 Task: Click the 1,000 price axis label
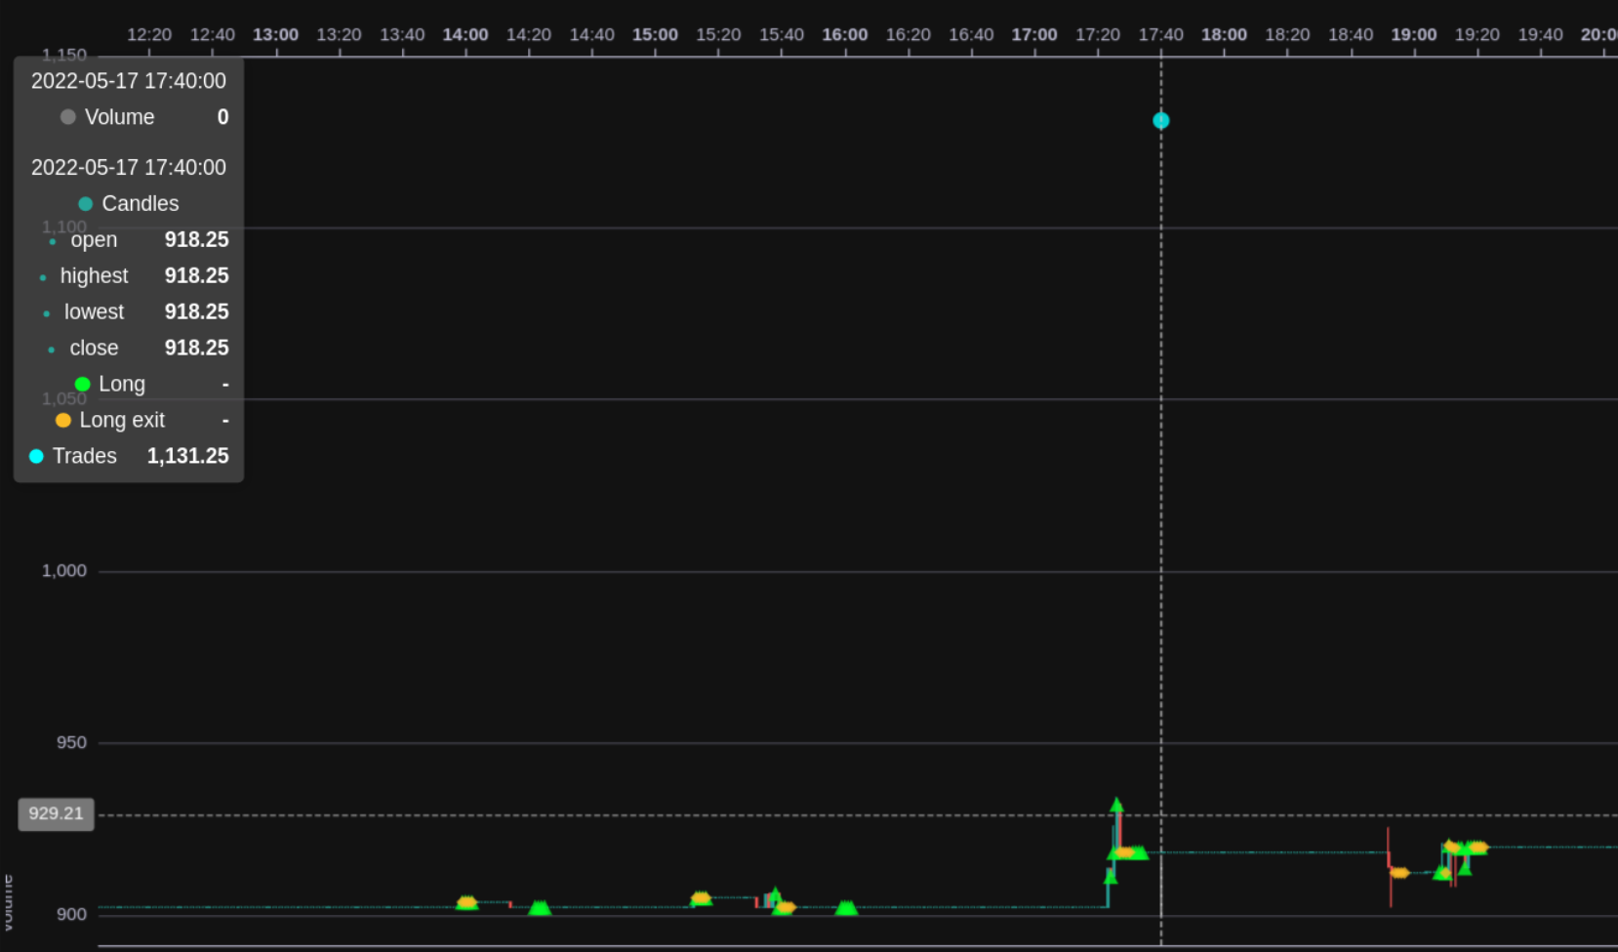click(x=64, y=570)
